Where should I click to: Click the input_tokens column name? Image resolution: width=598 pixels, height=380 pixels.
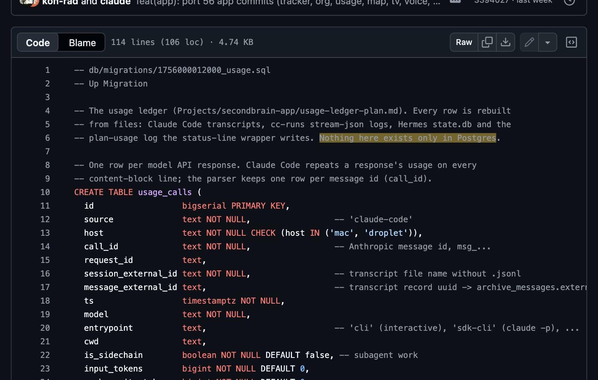pyautogui.click(x=113, y=369)
